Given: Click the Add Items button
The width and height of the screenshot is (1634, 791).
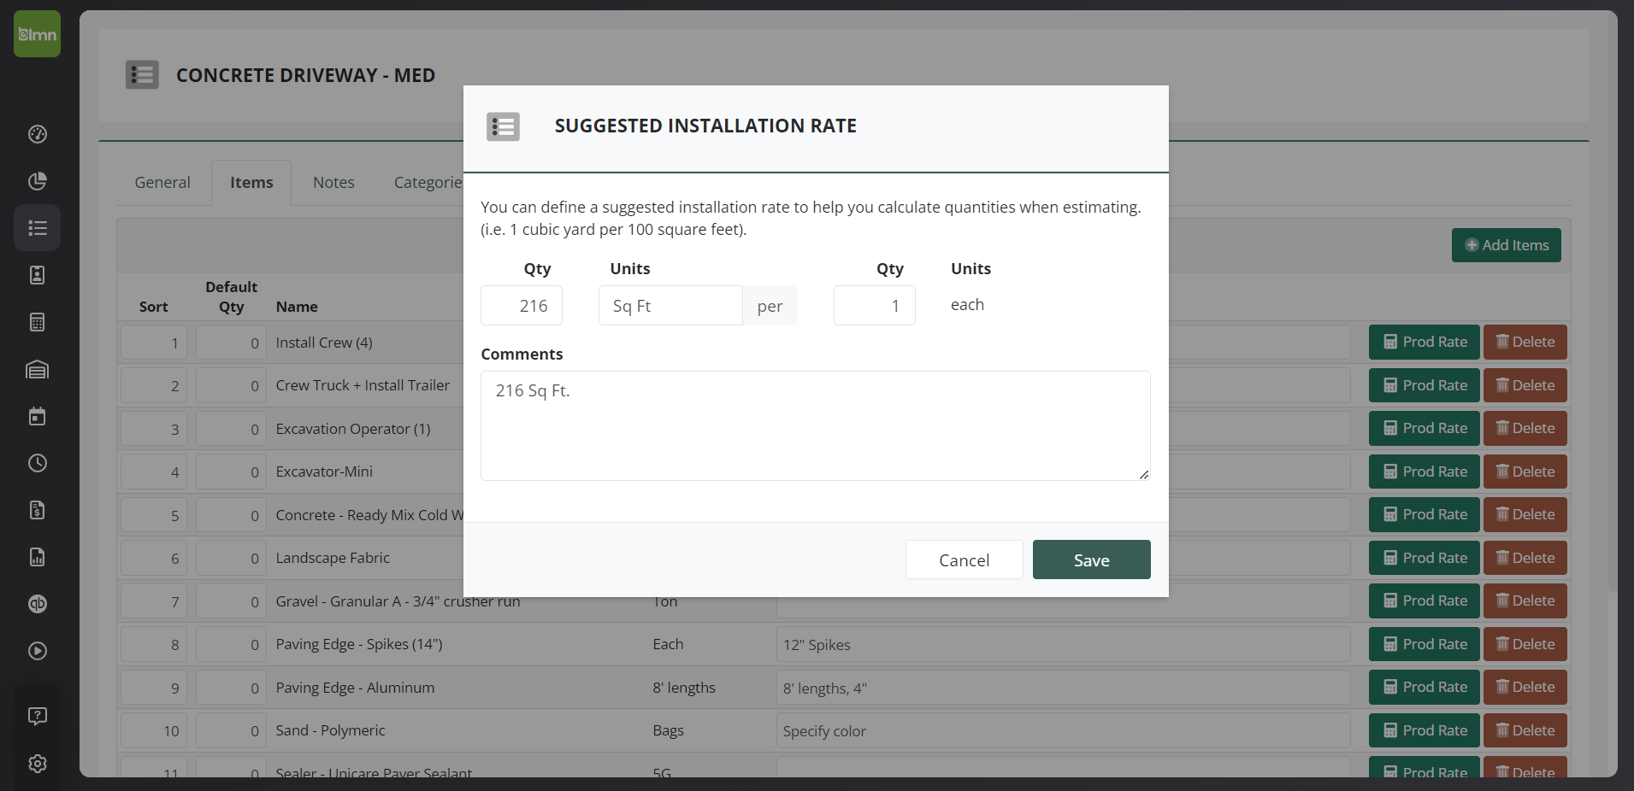Looking at the screenshot, I should pos(1506,245).
